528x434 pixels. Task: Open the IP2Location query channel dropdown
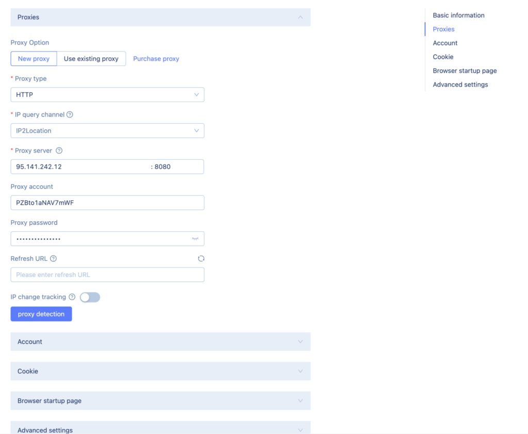pos(107,131)
